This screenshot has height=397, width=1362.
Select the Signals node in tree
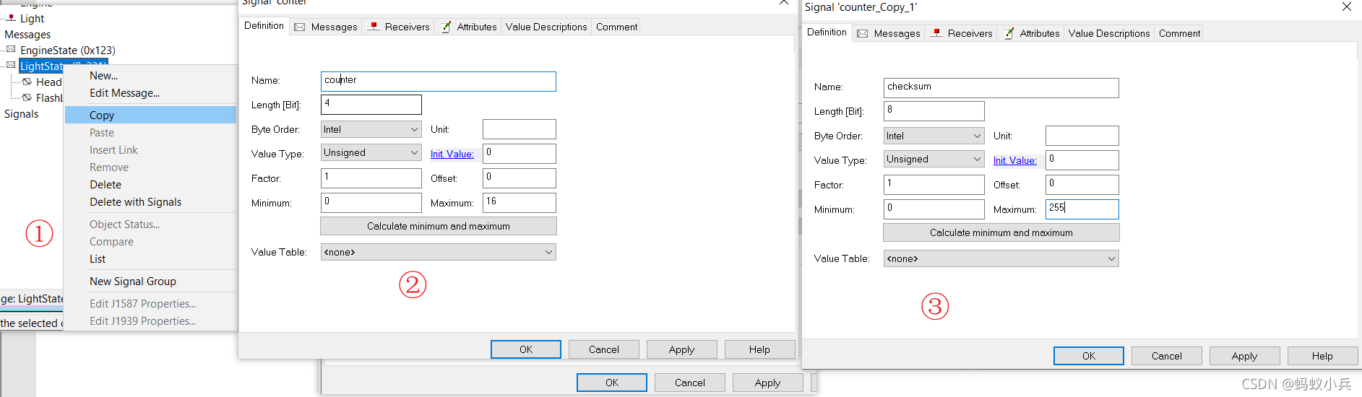coord(22,114)
